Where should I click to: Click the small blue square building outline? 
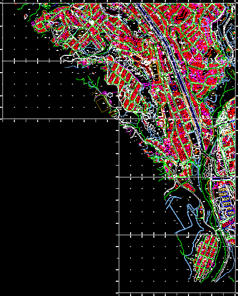[174, 87]
